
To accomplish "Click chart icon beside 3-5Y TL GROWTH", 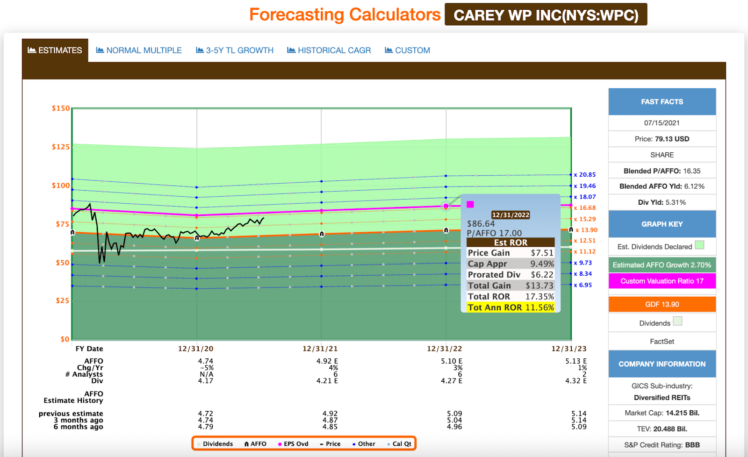I will (x=200, y=50).
